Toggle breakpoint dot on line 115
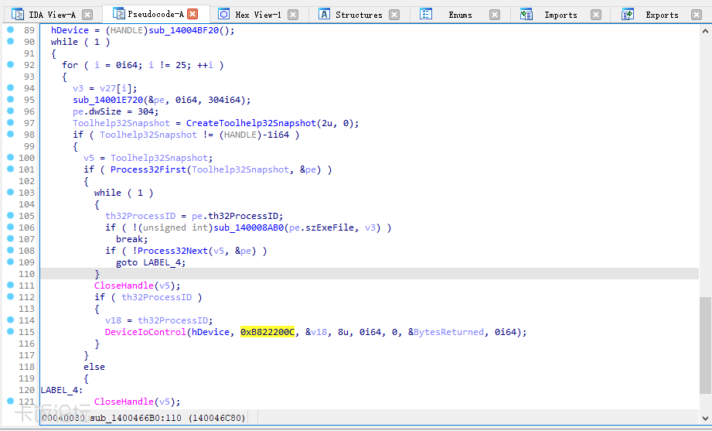 [10, 331]
